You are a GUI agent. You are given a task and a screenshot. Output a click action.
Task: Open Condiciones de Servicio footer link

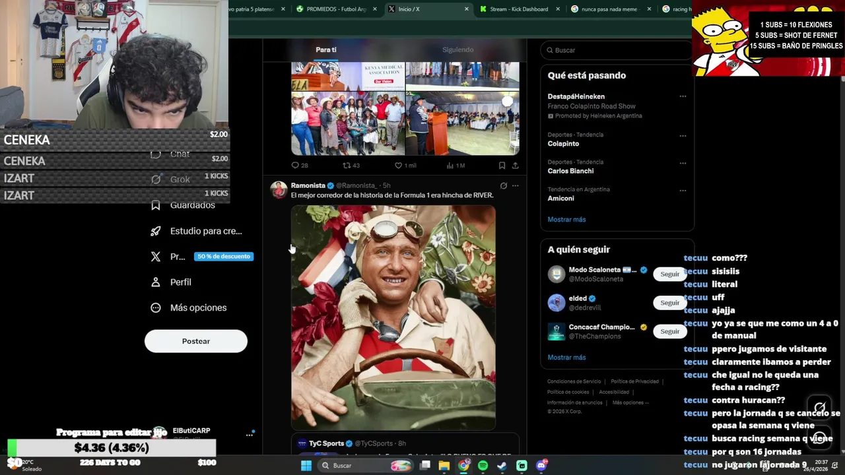tap(574, 381)
